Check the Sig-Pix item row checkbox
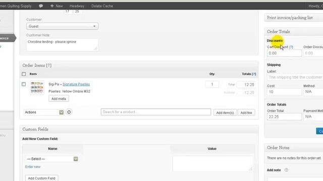This screenshot has height=181, width=323. click(24, 84)
